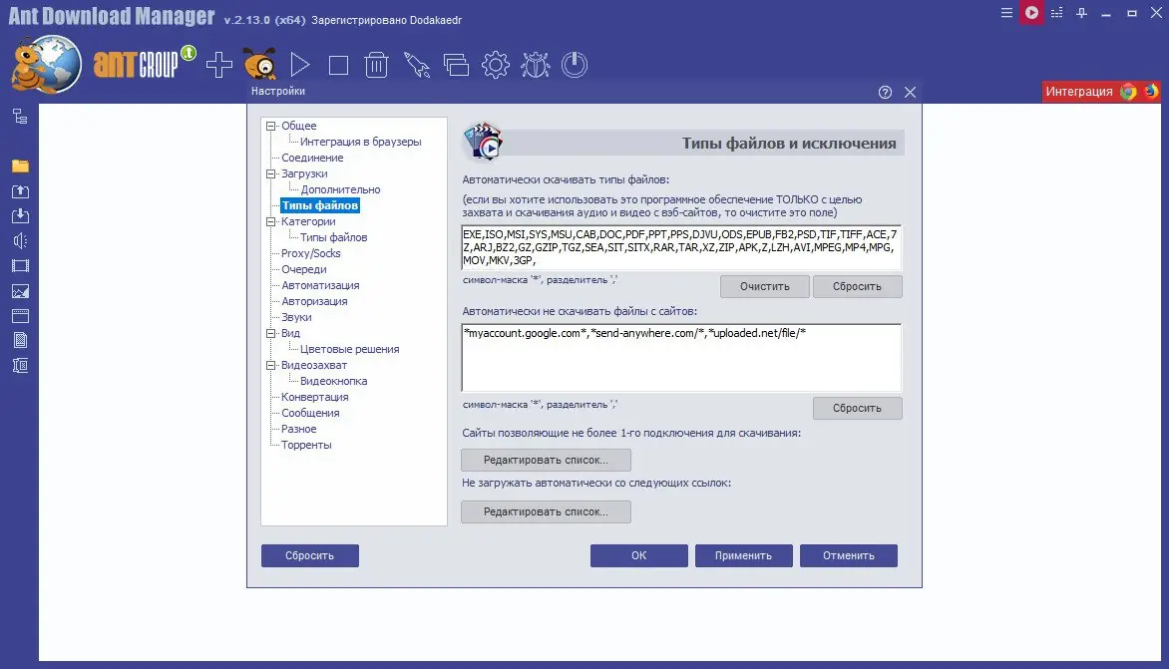
Task: Click the upload arrow sidebar icon
Action: [x=20, y=191]
